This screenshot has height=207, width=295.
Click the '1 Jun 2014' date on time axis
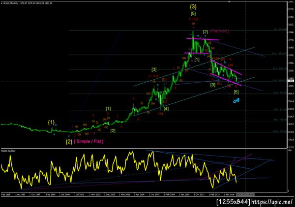pyautogui.click(x=229, y=194)
